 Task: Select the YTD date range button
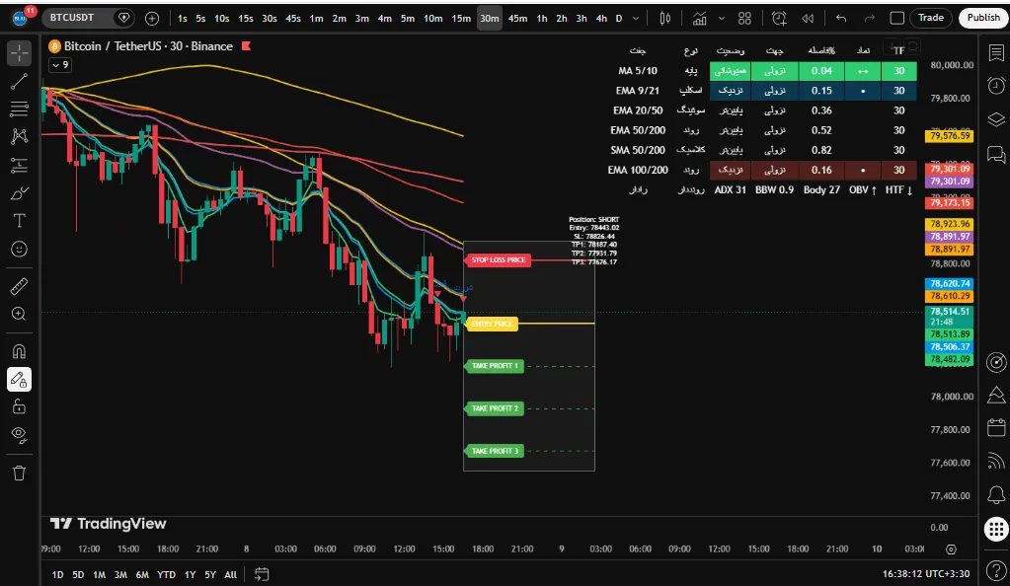[x=166, y=574]
